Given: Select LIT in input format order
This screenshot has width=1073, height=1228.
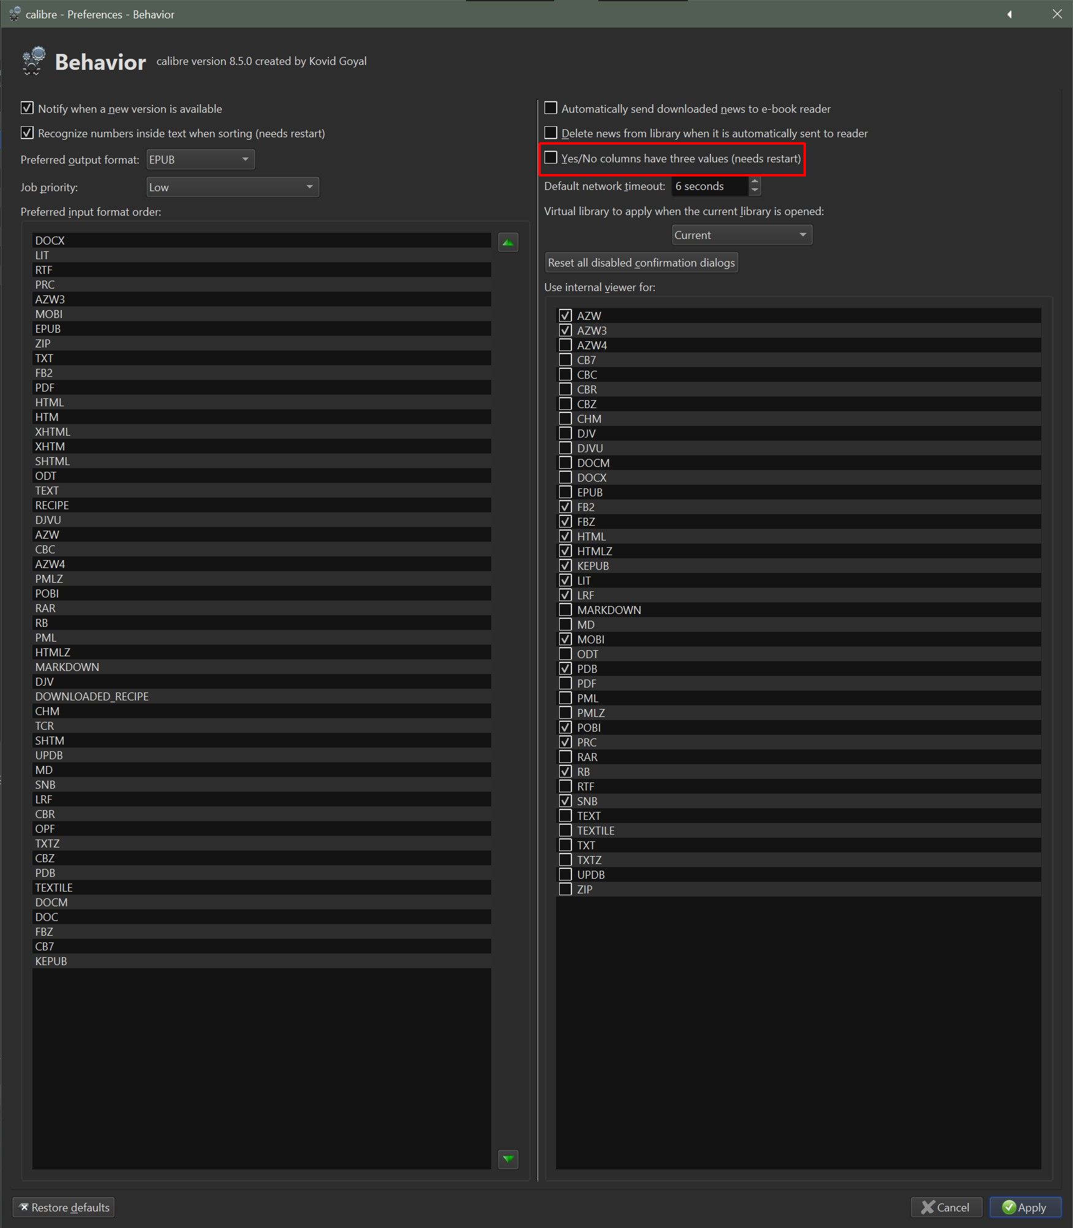Looking at the screenshot, I should pos(262,255).
